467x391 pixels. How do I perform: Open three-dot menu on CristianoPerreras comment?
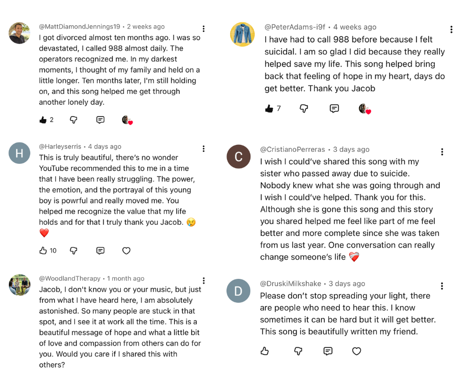[442, 152]
